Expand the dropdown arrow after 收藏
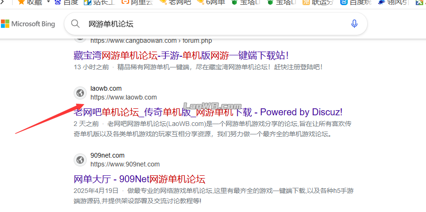 click(48, 2)
